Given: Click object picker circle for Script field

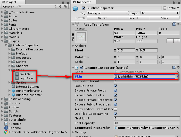Looking at the screenshot, I should click(178, 72).
